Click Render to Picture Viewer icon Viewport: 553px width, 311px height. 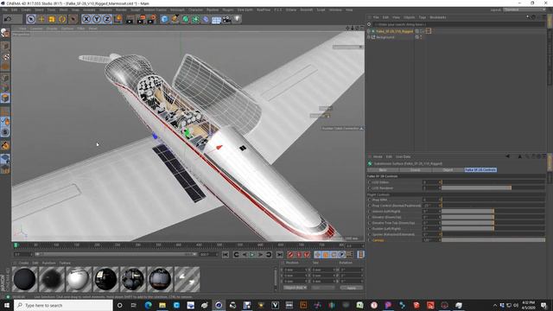pyautogui.click(x=141, y=19)
